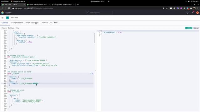
Task: Collapse the "cold" block at line 13
Action: click(x=7, y=32)
